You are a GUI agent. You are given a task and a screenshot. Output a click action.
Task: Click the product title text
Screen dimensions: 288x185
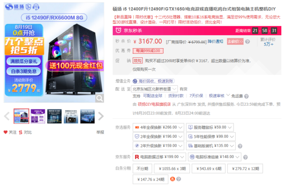(x=194, y=9)
